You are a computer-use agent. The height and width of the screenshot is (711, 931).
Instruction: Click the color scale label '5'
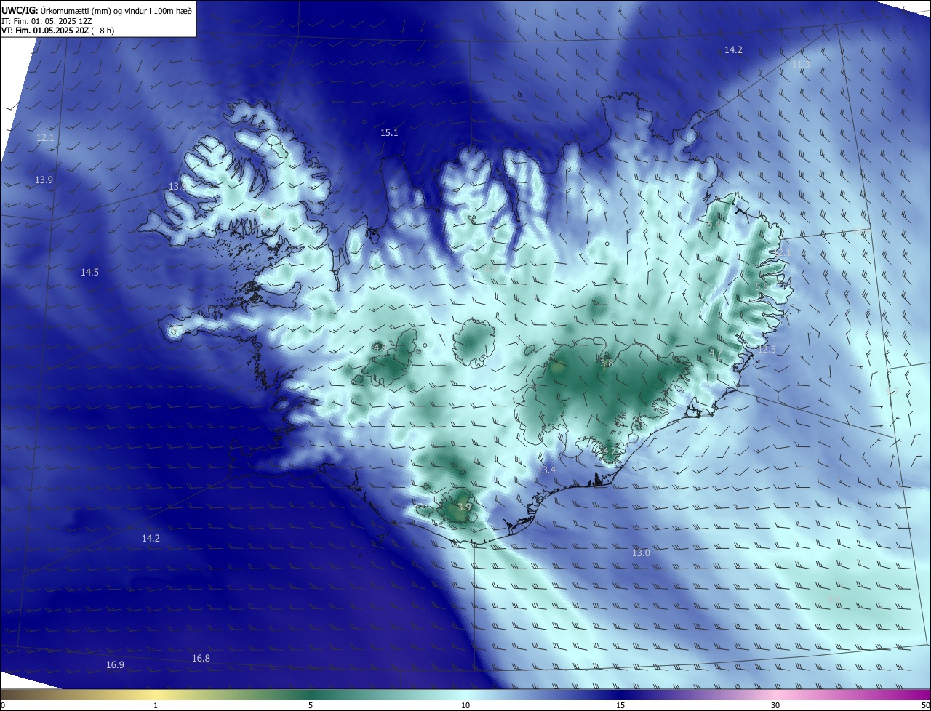tap(311, 705)
